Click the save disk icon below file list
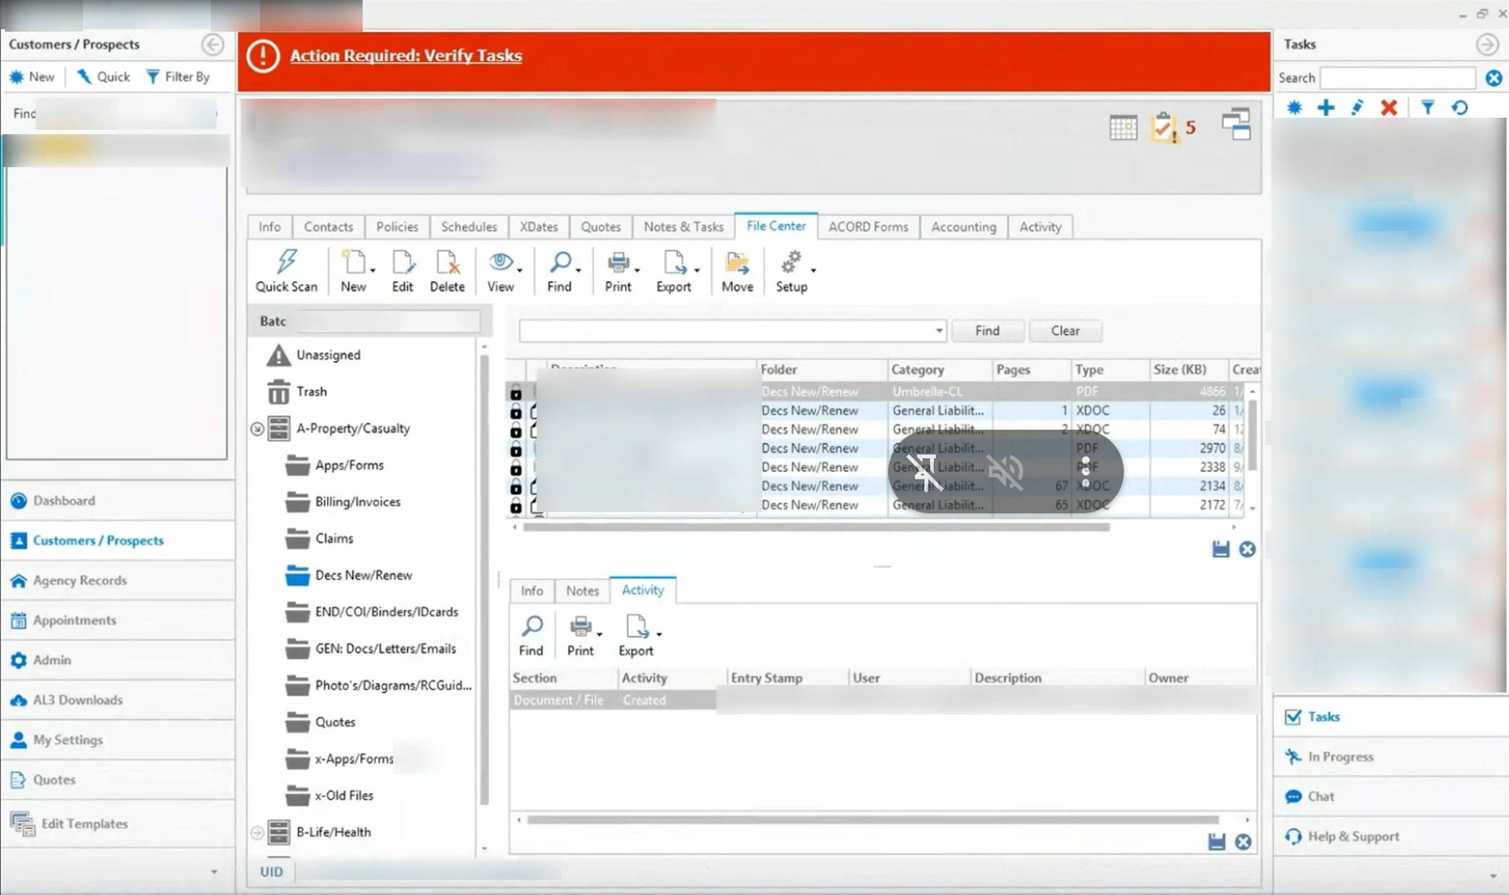The height and width of the screenshot is (895, 1509). [x=1220, y=549]
